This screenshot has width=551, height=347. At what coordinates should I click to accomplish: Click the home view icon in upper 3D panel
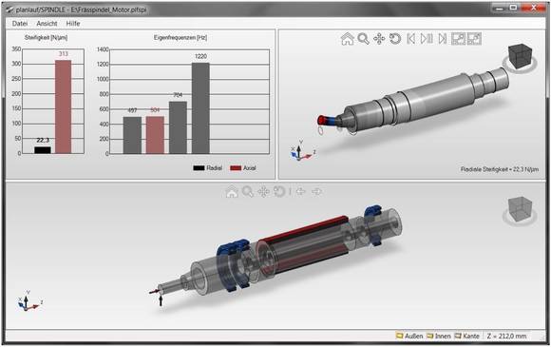pyautogui.click(x=347, y=39)
